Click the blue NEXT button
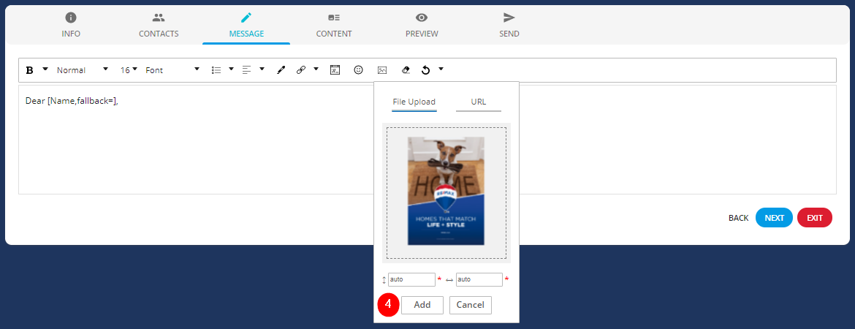This screenshot has height=329, width=855. pyautogui.click(x=775, y=218)
